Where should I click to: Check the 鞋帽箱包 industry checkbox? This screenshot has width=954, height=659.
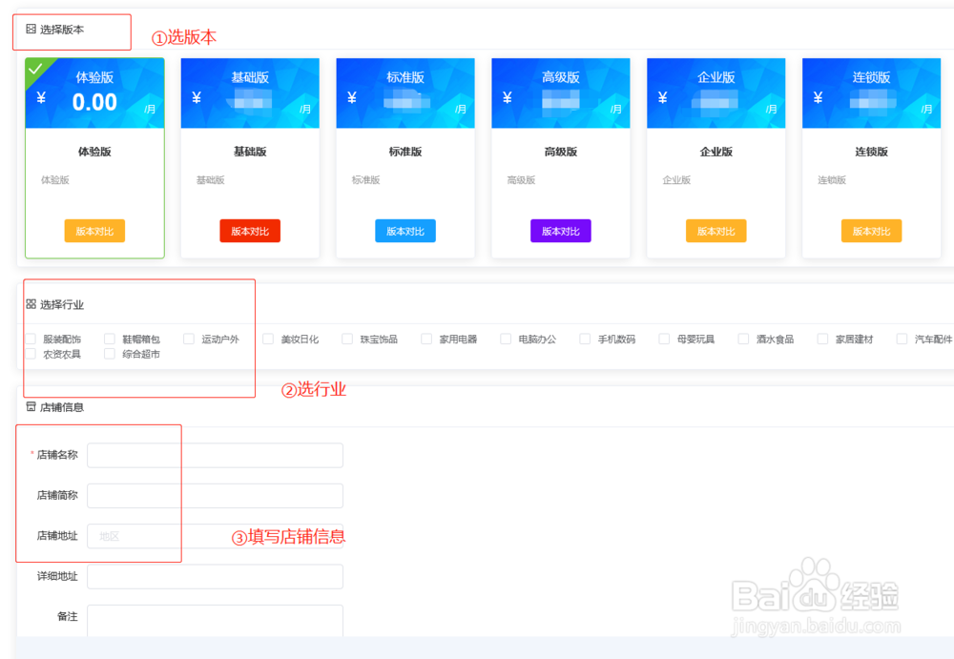[x=110, y=339]
